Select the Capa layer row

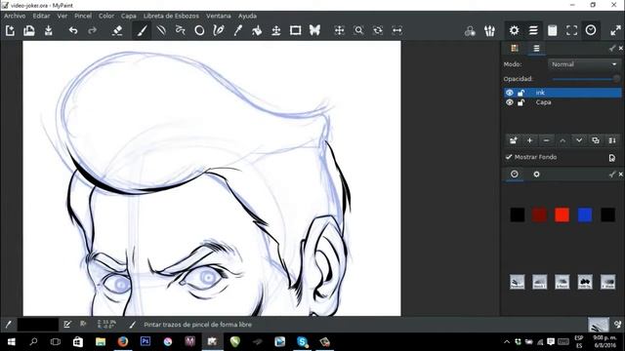562,102
